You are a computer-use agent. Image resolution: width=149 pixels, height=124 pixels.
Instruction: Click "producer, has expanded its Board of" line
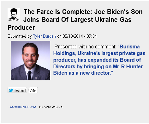point(97,60)
